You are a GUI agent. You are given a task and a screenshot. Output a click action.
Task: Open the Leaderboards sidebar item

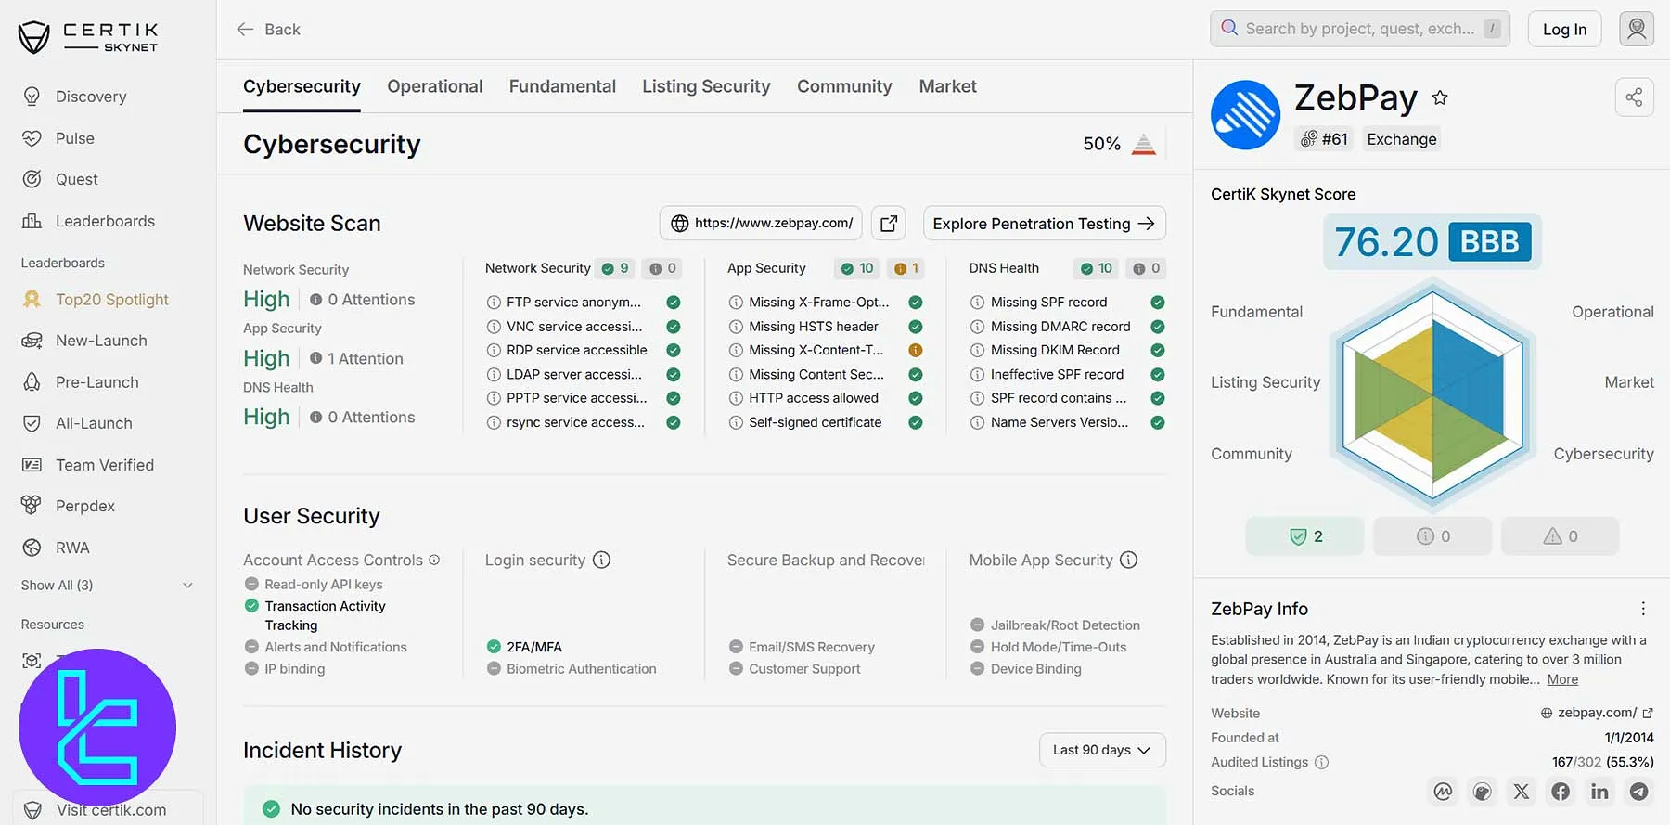point(88,221)
